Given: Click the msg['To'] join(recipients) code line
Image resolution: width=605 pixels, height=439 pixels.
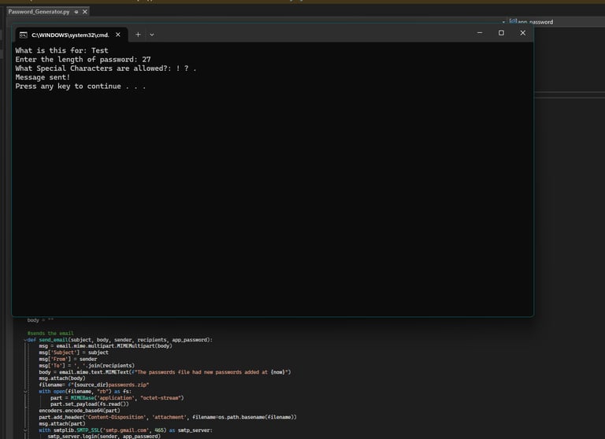Looking at the screenshot, I should pyautogui.click(x=87, y=366).
